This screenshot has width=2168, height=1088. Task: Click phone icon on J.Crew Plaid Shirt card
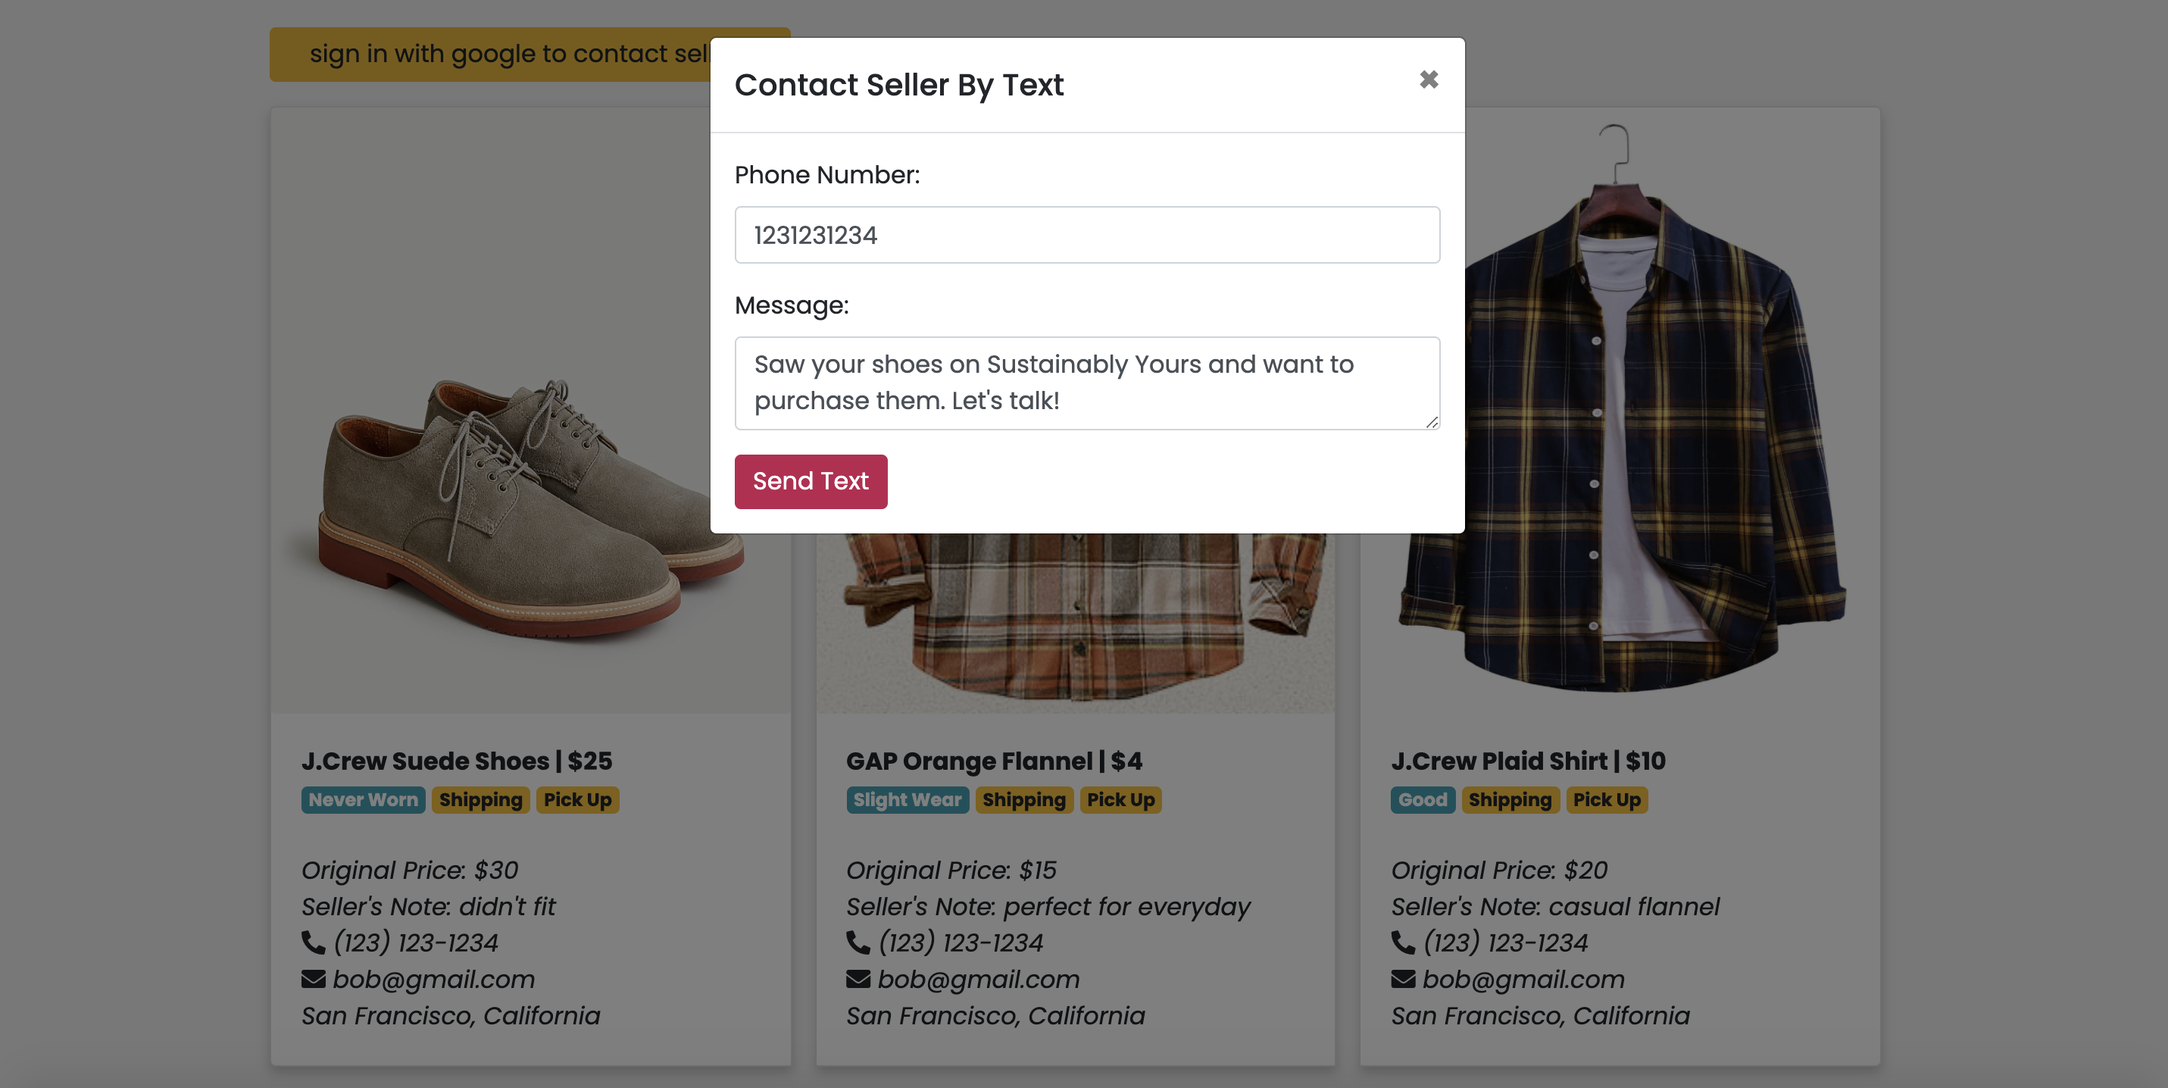(1403, 943)
